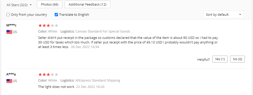Click the three-star rating of A***a's review

tap(48, 74)
